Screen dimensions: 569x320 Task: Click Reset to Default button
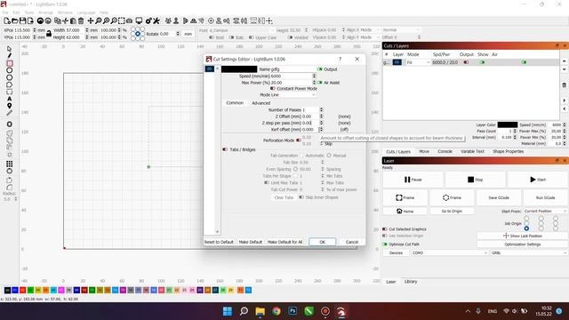point(219,242)
